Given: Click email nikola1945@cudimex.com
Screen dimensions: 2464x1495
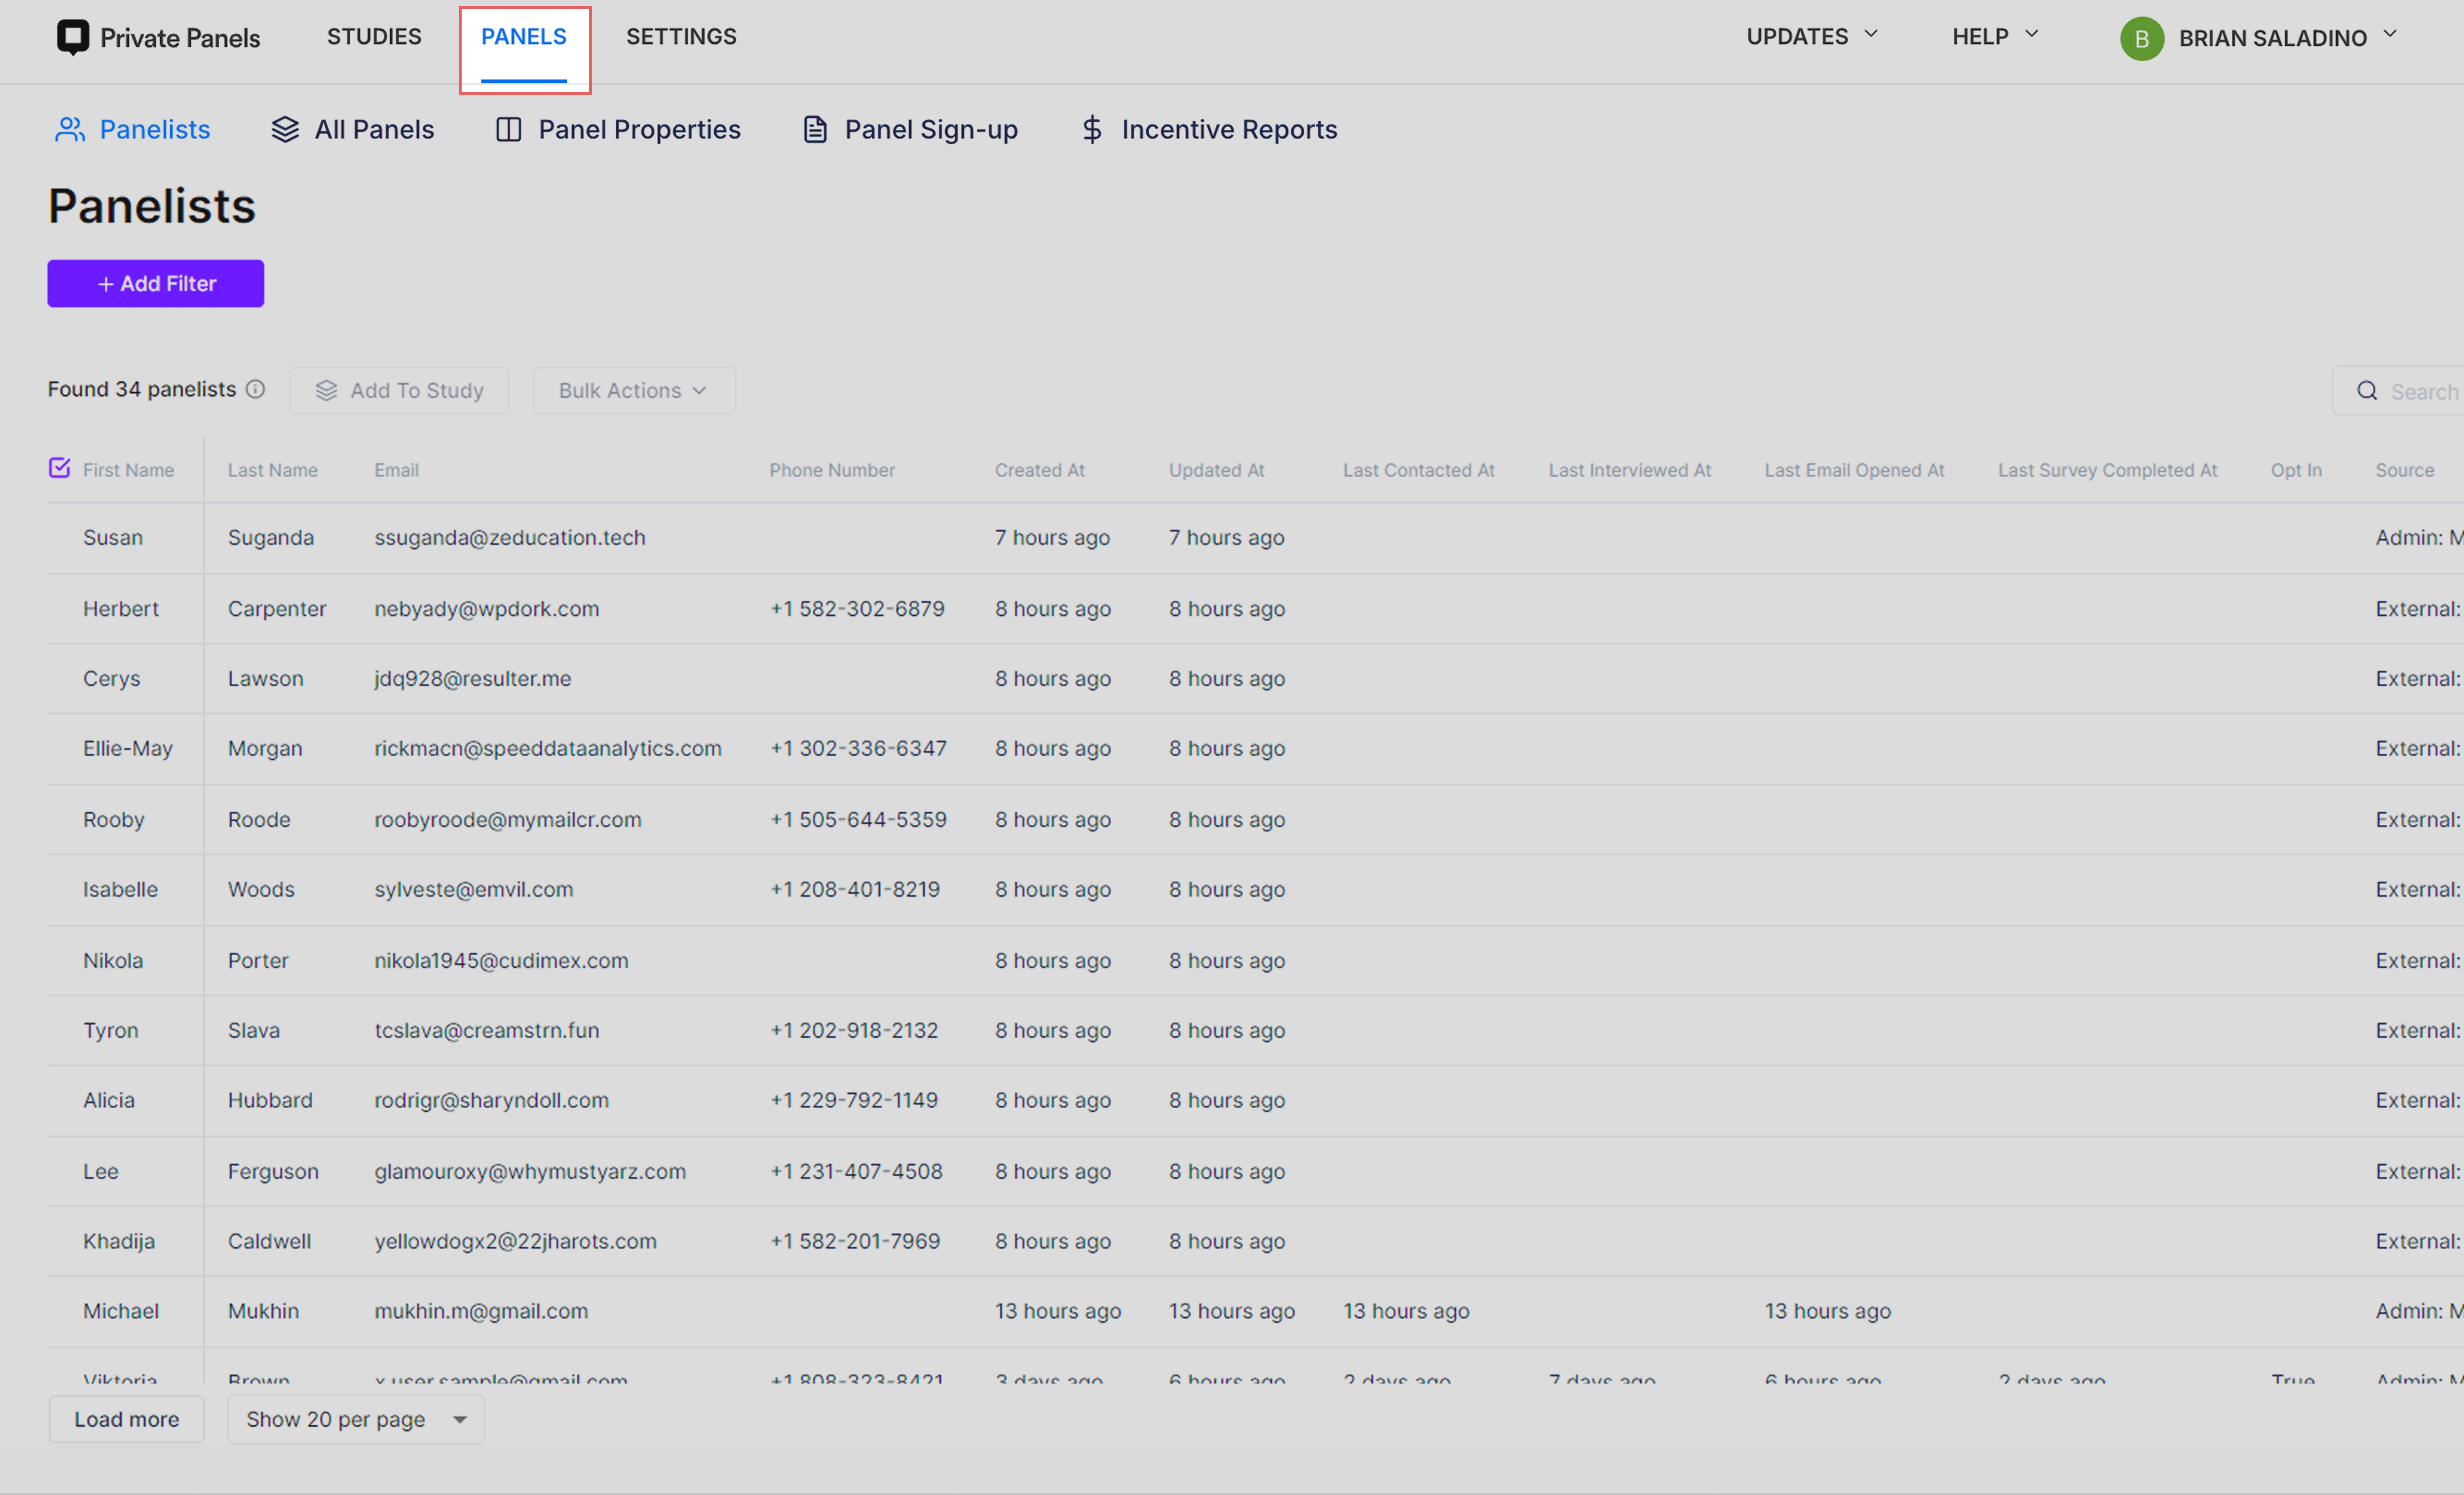Looking at the screenshot, I should (502, 961).
